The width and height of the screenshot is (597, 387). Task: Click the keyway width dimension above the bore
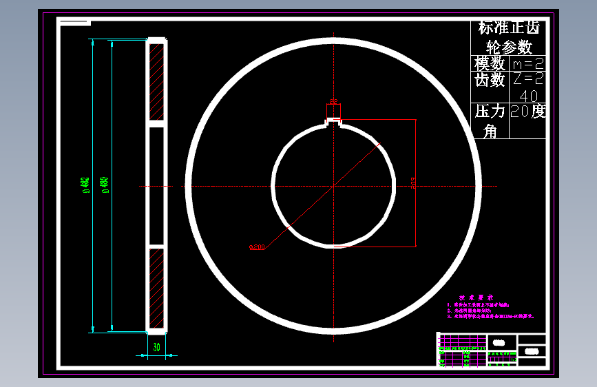[333, 101]
